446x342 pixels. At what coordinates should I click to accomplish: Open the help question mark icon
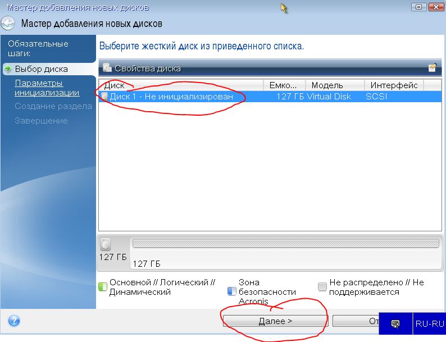coord(15,321)
